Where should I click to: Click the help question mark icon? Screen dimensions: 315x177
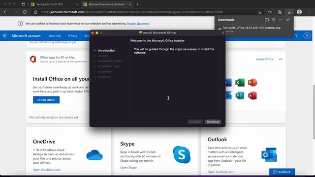(x=296, y=36)
